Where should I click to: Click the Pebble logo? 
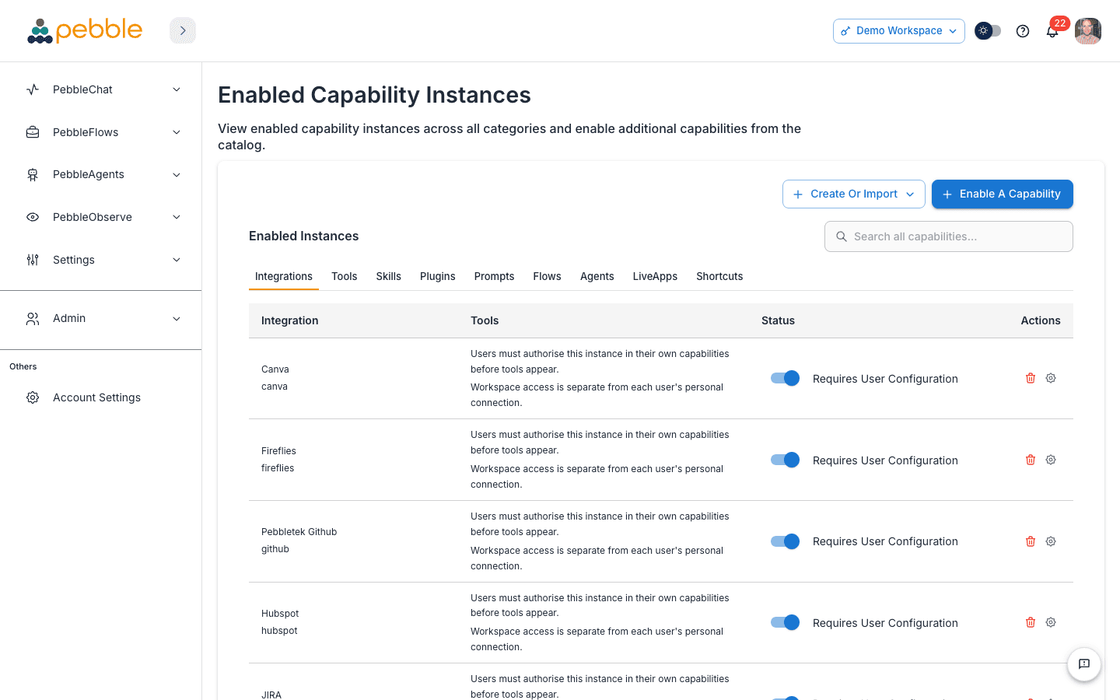click(85, 30)
